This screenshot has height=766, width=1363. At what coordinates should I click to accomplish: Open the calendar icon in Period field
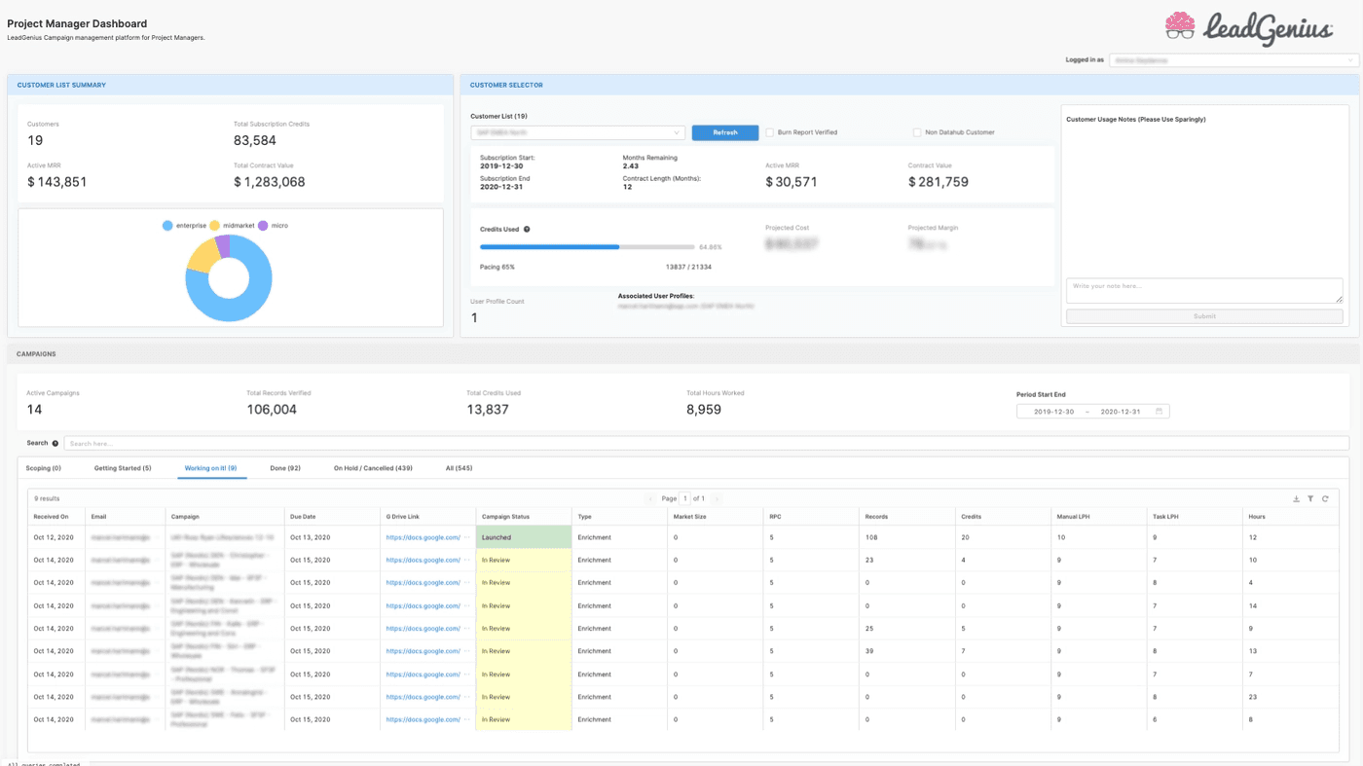click(x=1159, y=412)
